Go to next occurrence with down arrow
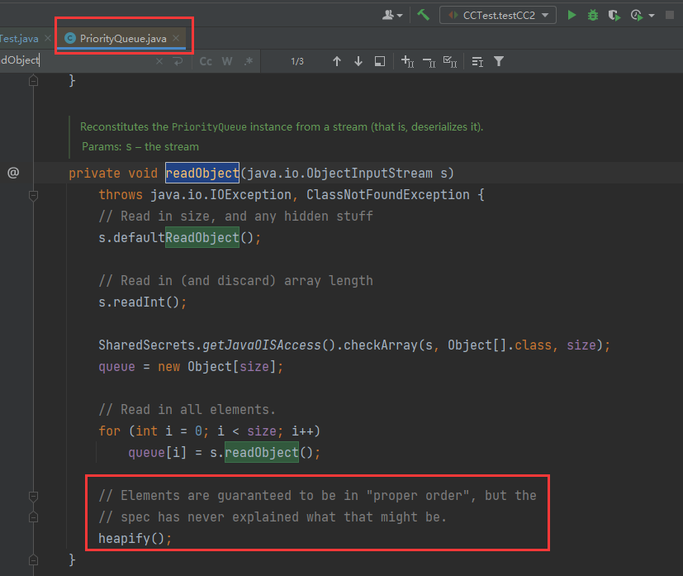683x576 pixels. (358, 61)
